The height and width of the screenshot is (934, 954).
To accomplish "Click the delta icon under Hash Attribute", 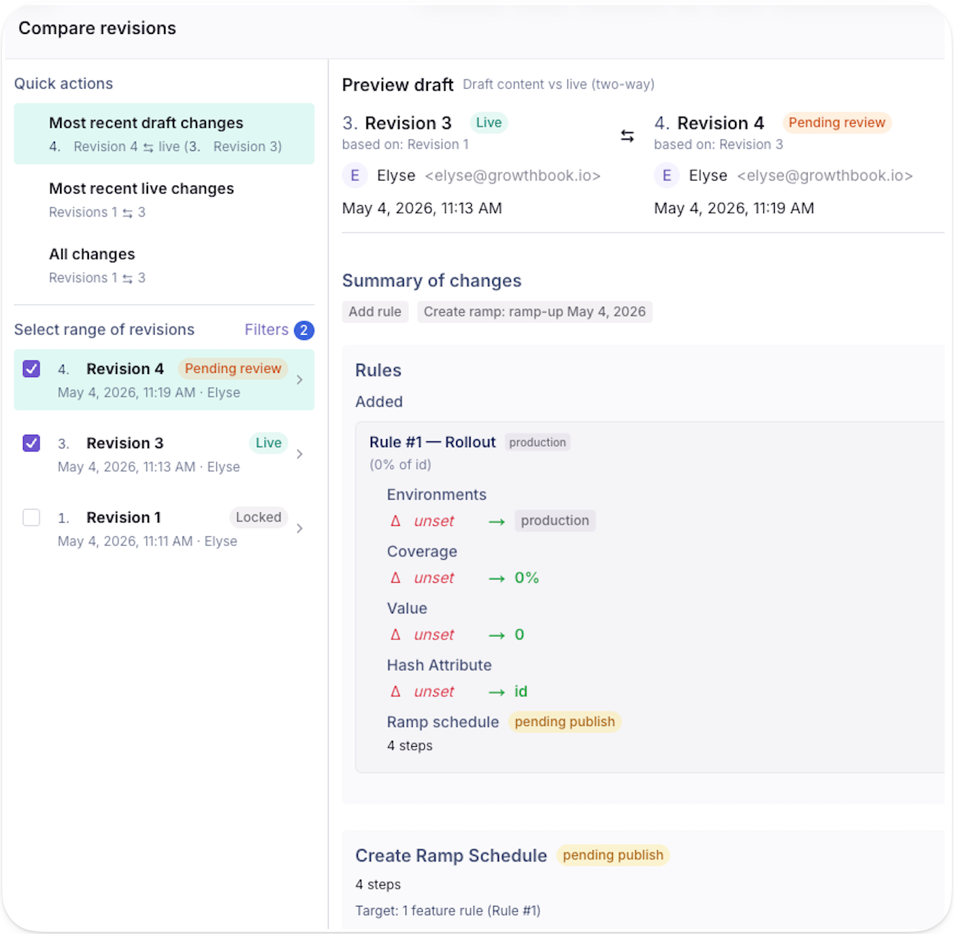I will tap(395, 692).
